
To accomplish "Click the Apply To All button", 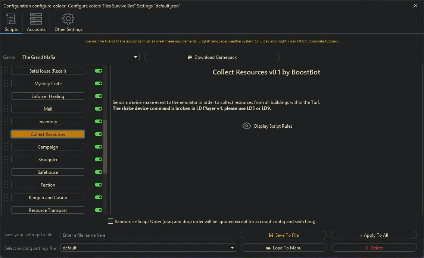I will (374, 235).
